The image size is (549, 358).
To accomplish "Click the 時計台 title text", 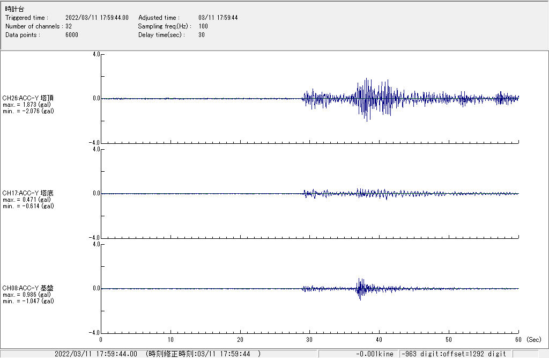I will [14, 9].
